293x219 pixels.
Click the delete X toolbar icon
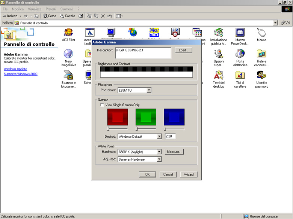pyautogui.click(x=103, y=16)
